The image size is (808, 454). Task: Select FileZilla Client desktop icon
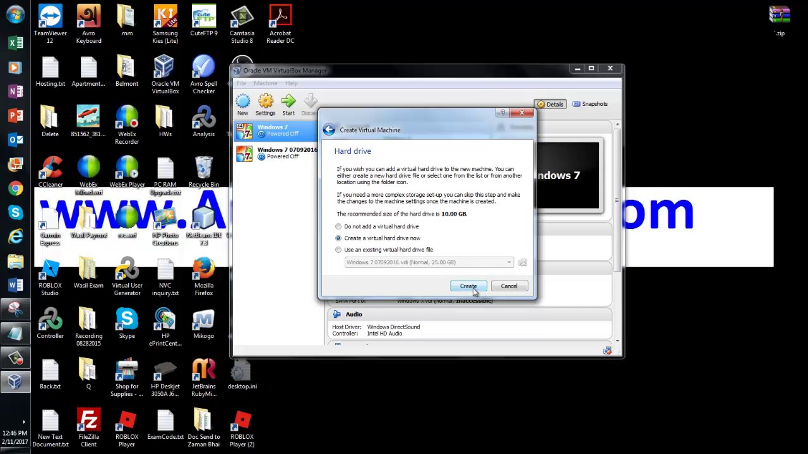[x=88, y=428]
